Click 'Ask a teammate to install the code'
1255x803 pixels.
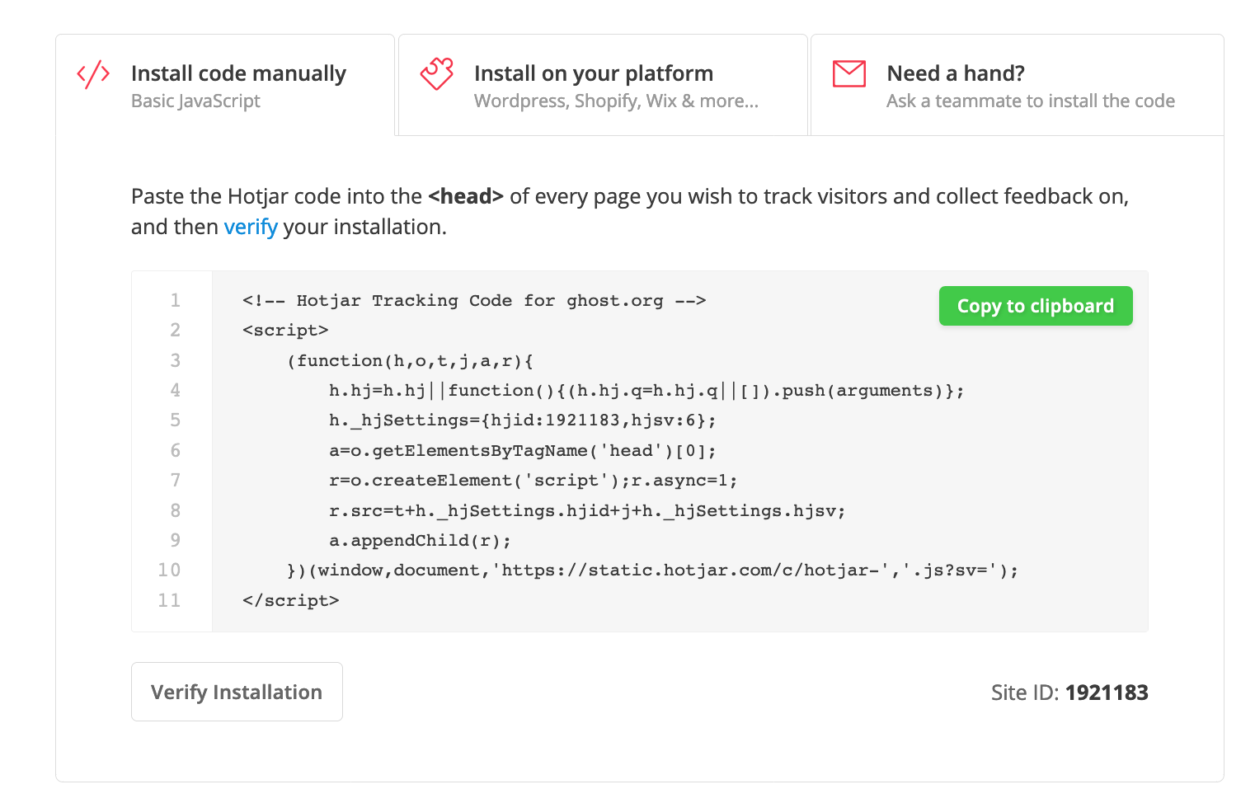pos(1030,101)
